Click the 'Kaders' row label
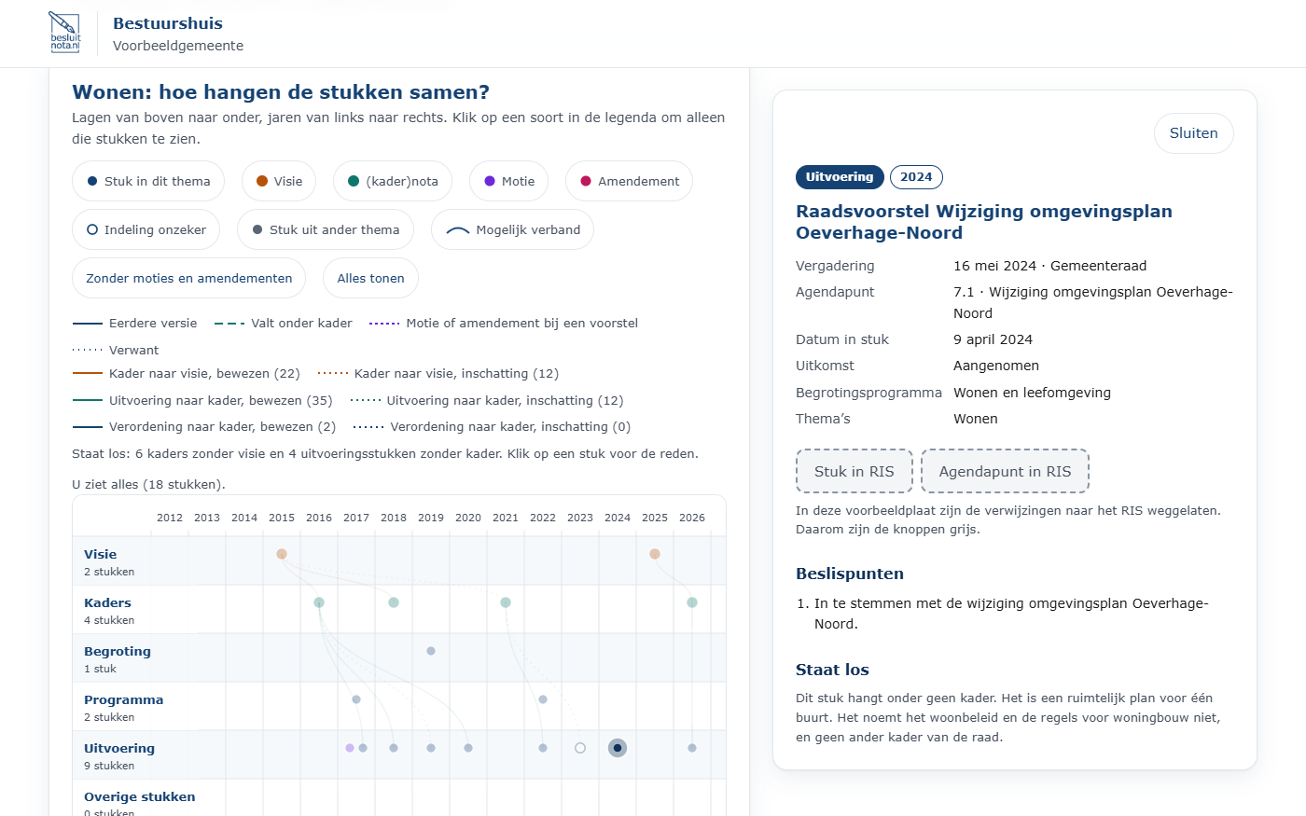 point(107,602)
